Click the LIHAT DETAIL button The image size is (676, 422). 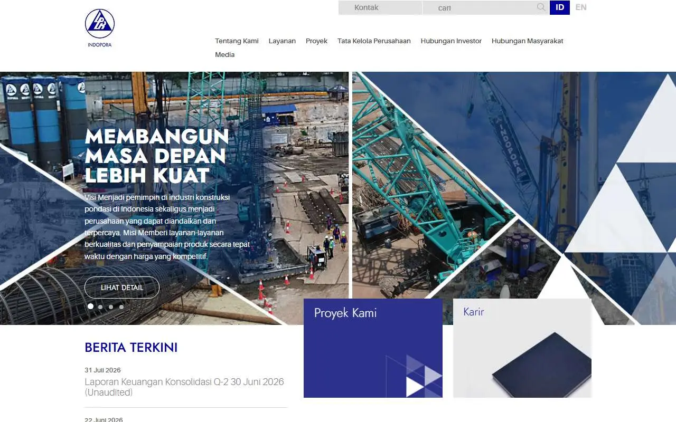pos(122,287)
